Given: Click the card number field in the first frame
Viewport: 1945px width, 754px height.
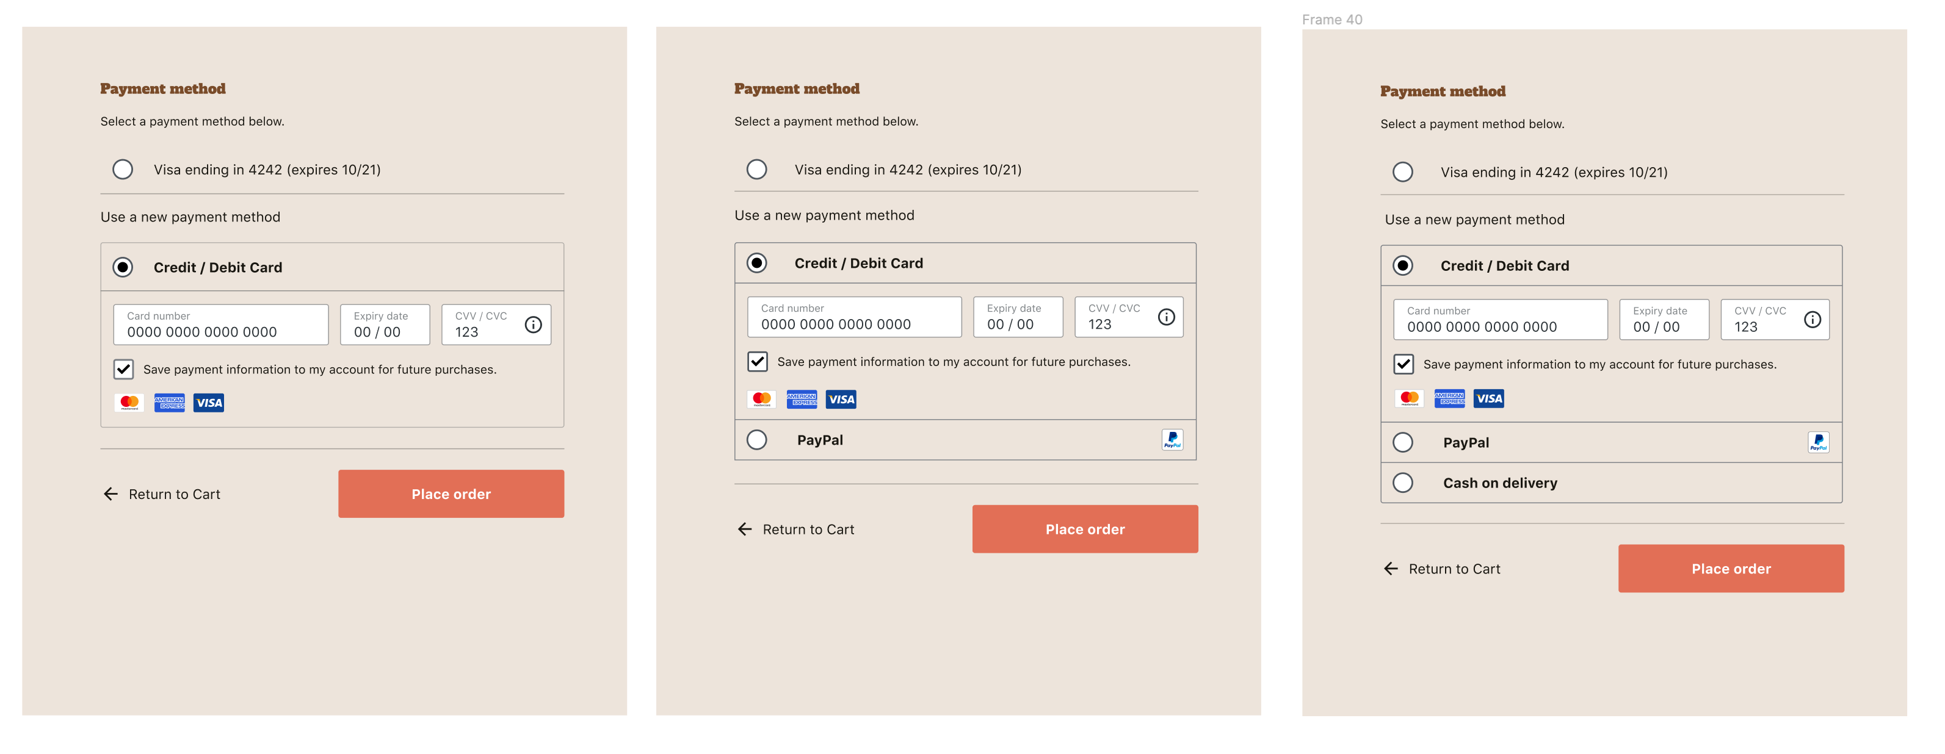Looking at the screenshot, I should coord(220,325).
